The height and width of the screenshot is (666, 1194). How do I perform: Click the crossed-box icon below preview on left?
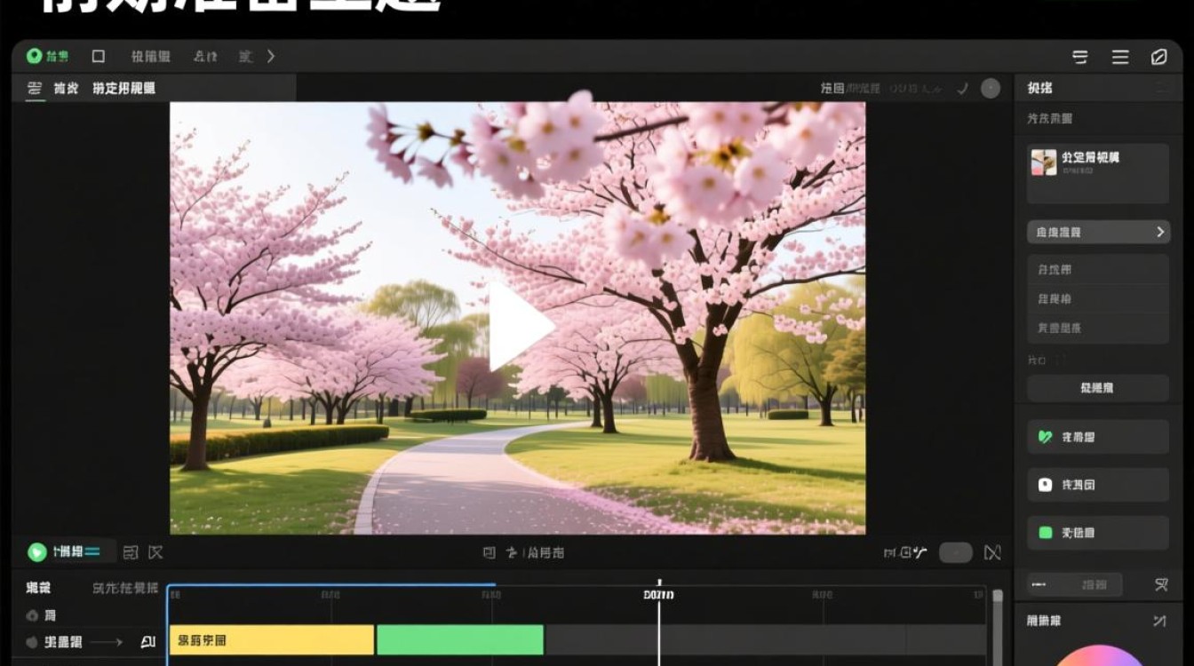click(155, 552)
